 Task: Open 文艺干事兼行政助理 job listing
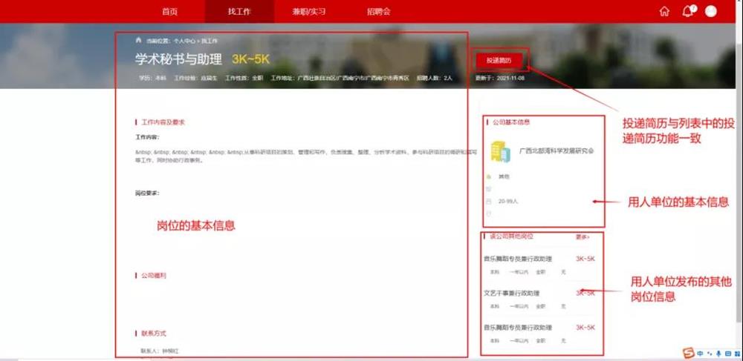tap(512, 293)
